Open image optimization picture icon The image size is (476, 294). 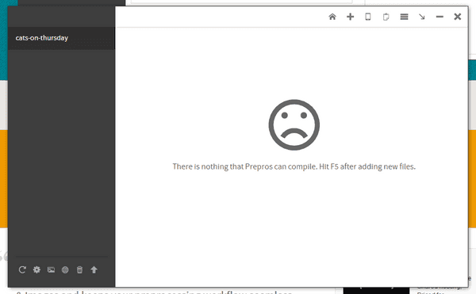click(51, 269)
